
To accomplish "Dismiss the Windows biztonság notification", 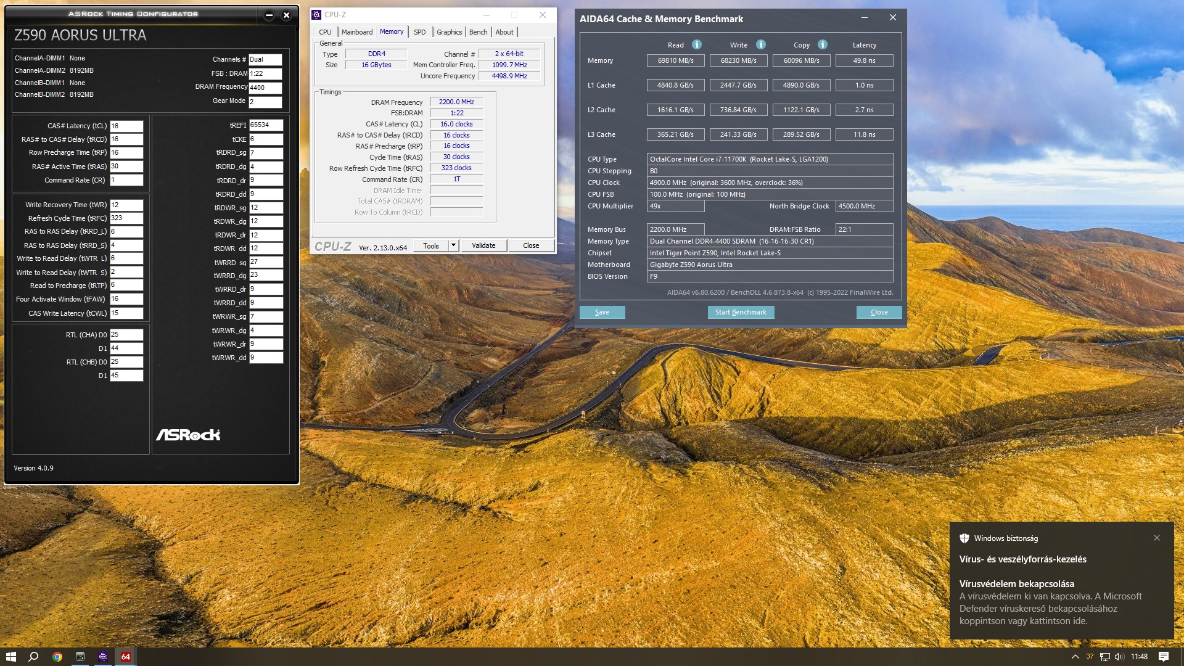I will (x=1157, y=538).
